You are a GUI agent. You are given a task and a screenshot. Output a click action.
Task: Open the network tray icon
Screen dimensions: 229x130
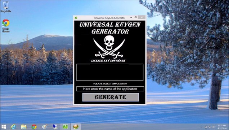point(210,127)
